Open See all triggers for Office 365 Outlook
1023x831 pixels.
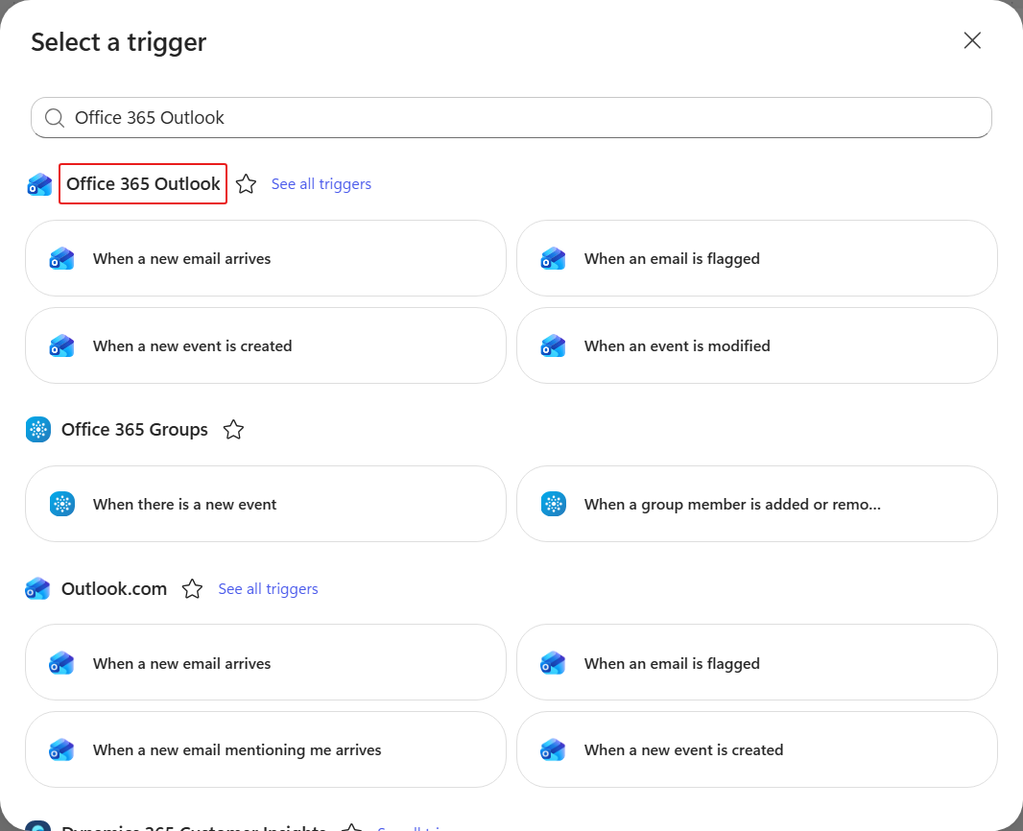click(321, 184)
